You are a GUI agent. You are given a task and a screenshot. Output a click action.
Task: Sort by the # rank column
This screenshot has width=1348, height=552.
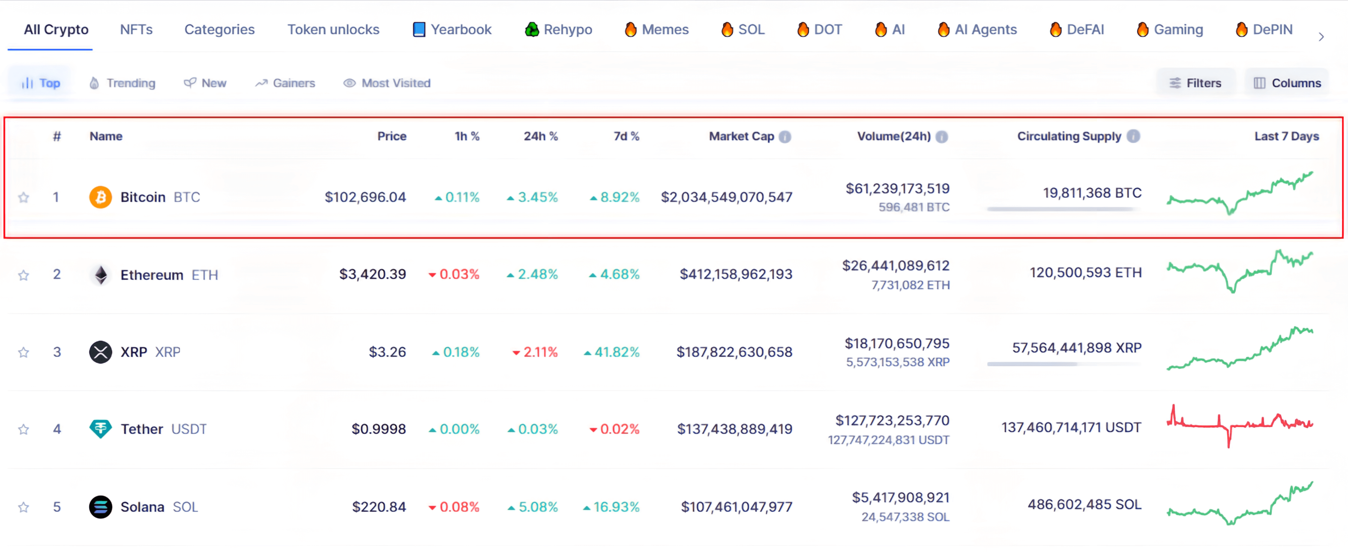(x=57, y=137)
